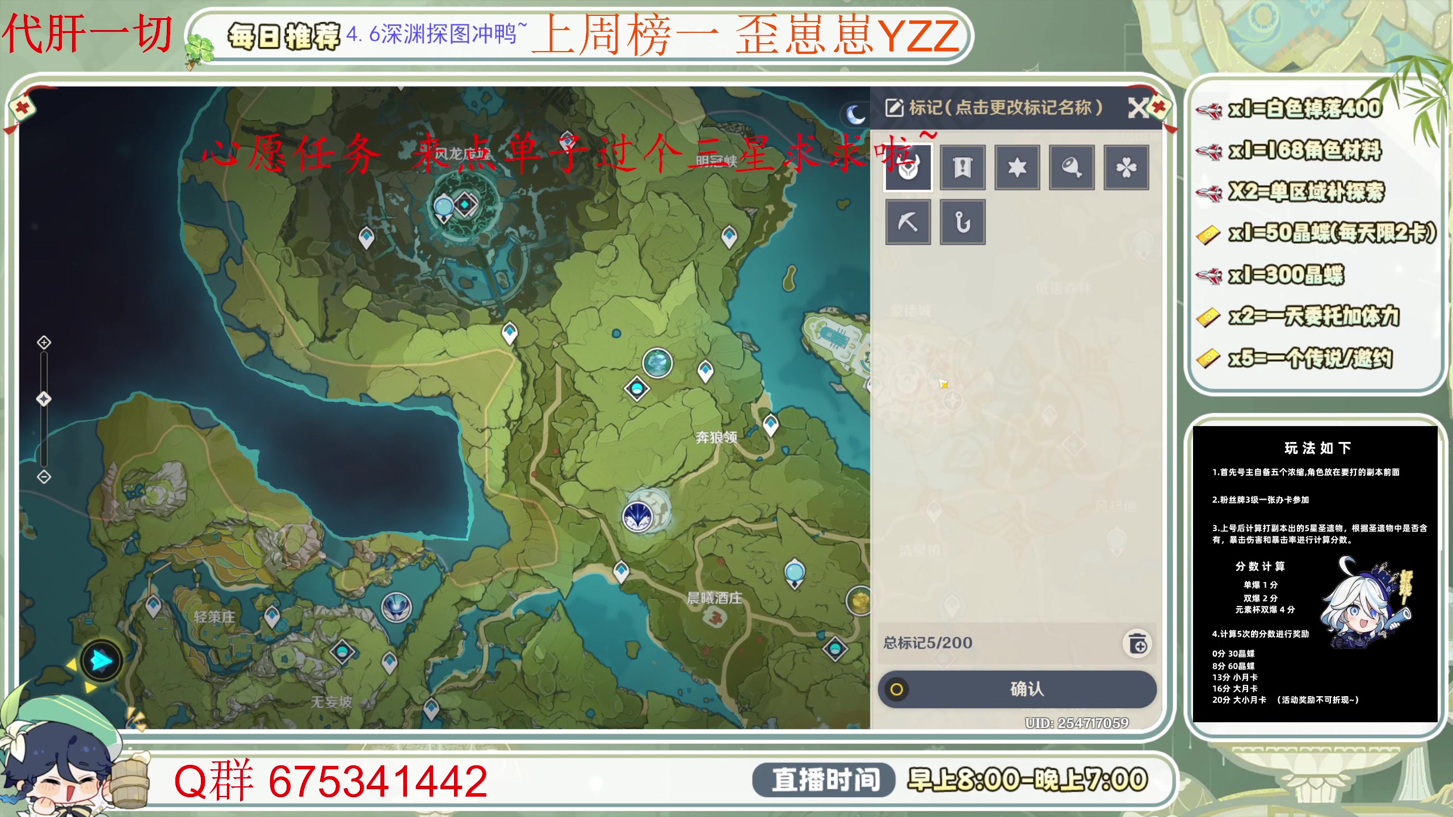Zoom in with the plus map control

[x=44, y=342]
